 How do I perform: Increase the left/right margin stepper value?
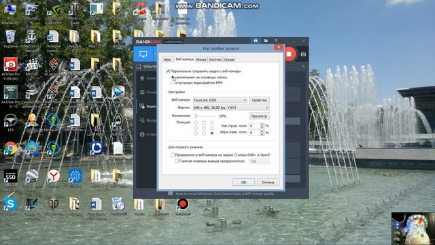point(262,125)
